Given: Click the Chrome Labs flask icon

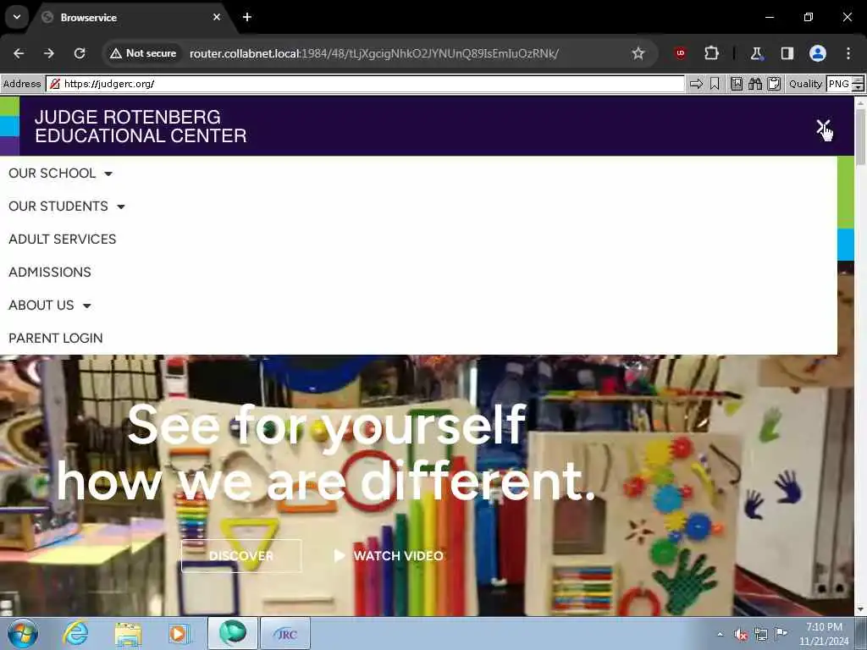Looking at the screenshot, I should [756, 53].
